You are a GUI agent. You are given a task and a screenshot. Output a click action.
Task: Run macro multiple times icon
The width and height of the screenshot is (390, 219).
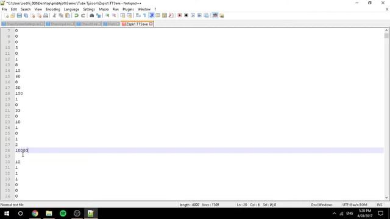[199, 16]
